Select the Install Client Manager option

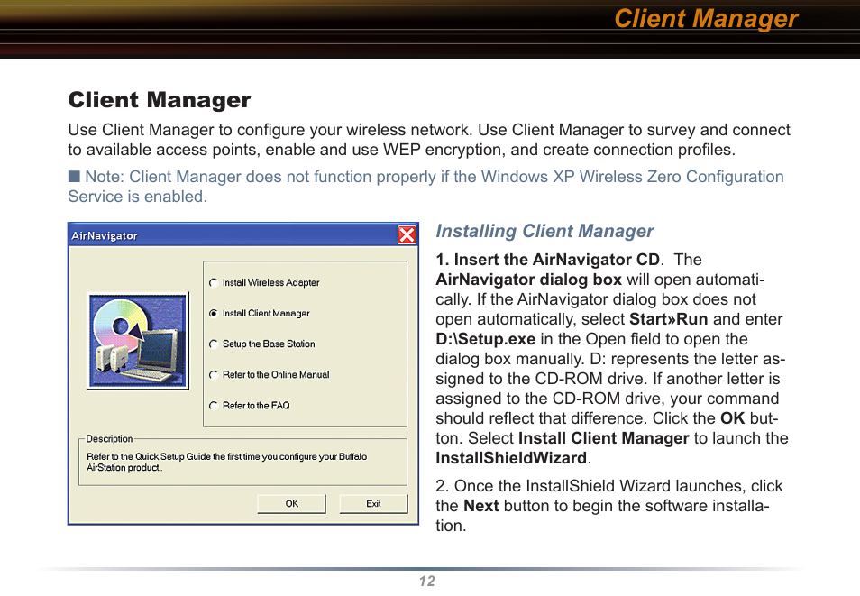(260, 314)
